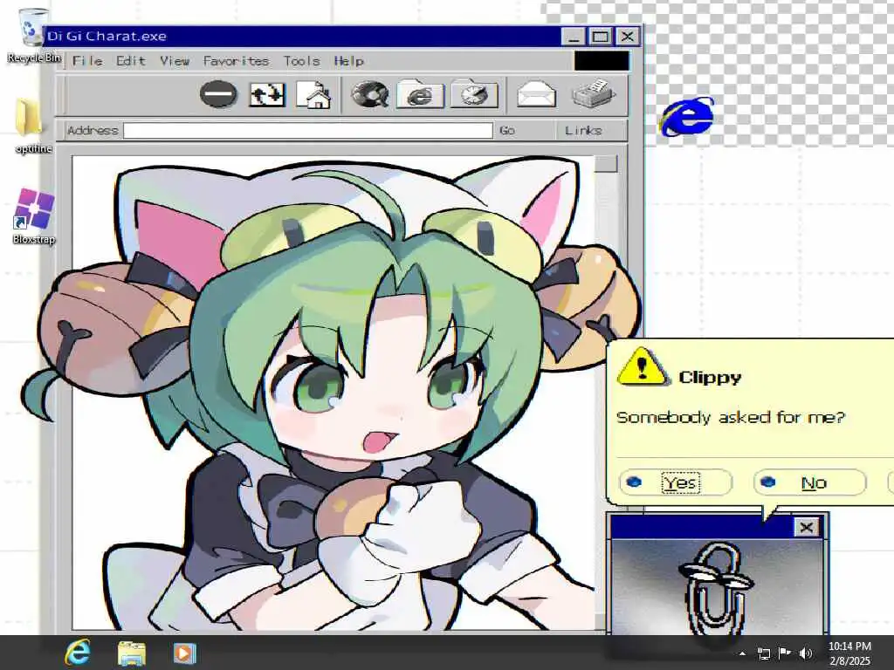
Task: Open the Tools menu
Action: [x=301, y=61]
